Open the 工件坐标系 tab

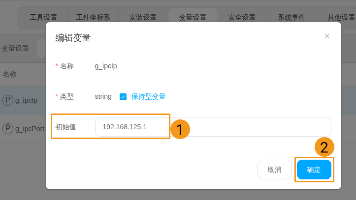(x=93, y=18)
